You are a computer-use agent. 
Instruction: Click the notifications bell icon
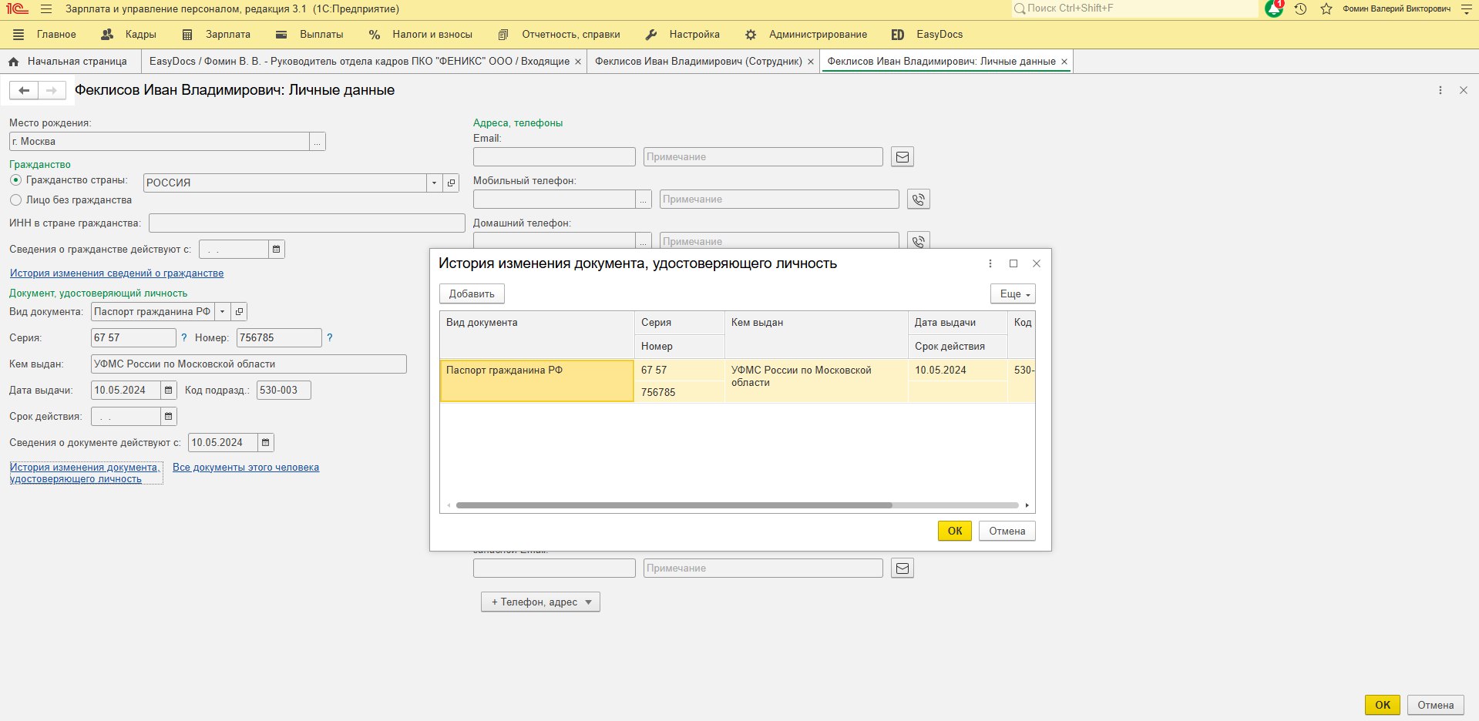[1273, 9]
